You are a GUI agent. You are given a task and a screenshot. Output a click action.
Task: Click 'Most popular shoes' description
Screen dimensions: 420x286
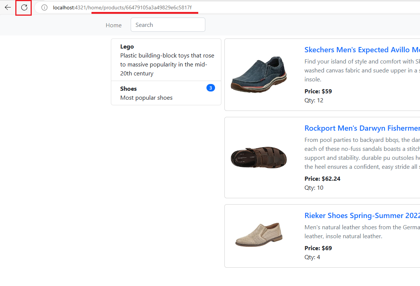[x=146, y=98]
